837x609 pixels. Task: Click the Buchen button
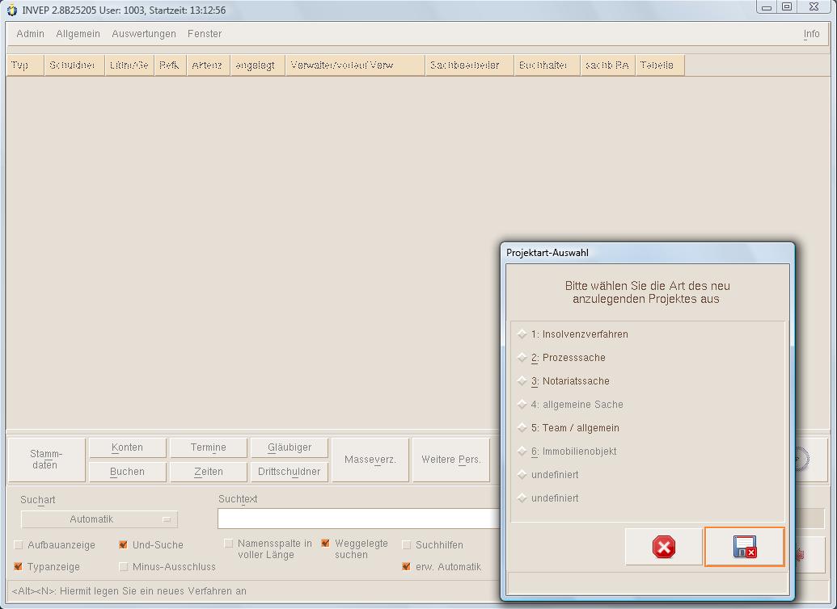[127, 472]
